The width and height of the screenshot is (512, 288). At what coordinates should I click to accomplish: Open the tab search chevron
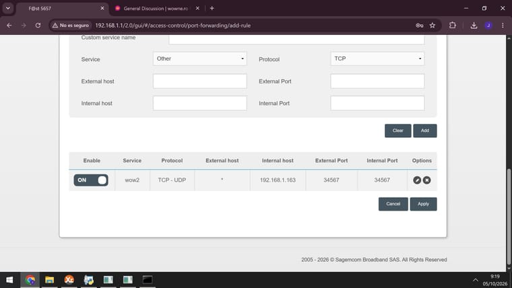click(8, 9)
